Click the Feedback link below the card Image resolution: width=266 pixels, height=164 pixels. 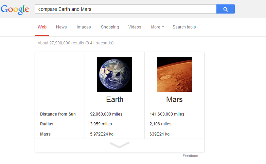190,156
